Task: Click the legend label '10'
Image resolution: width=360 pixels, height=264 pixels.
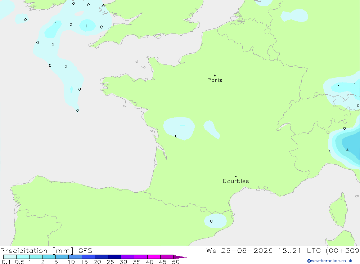Action: (71, 262)
